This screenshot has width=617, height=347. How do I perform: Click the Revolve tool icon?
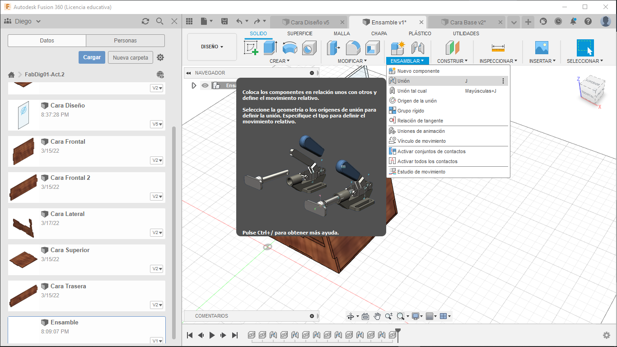coord(290,47)
